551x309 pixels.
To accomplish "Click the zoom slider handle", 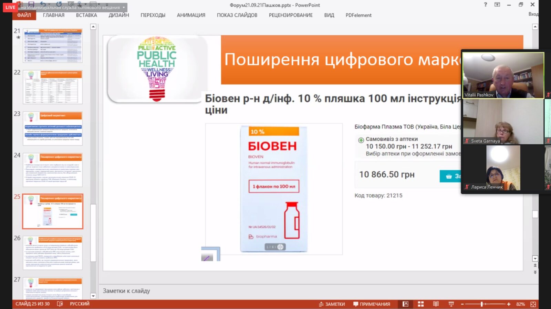I will pos(482,304).
